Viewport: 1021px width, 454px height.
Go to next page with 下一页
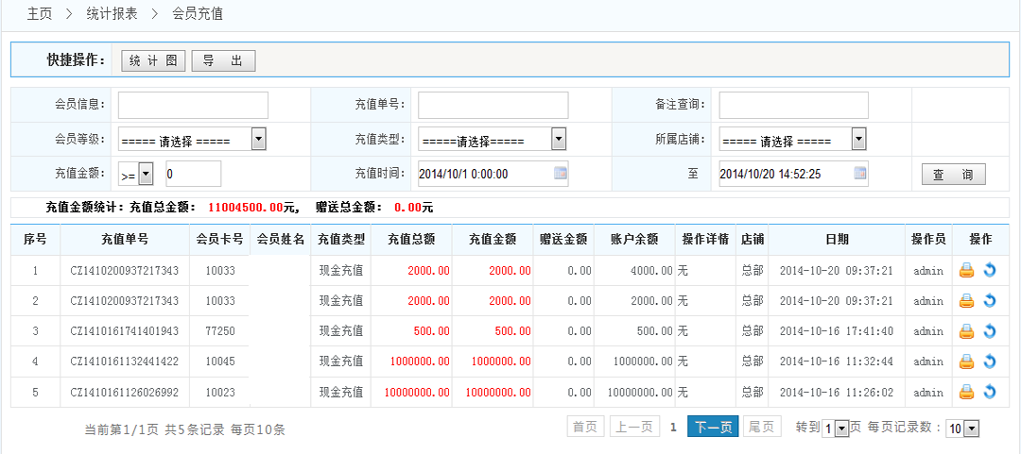pos(713,427)
